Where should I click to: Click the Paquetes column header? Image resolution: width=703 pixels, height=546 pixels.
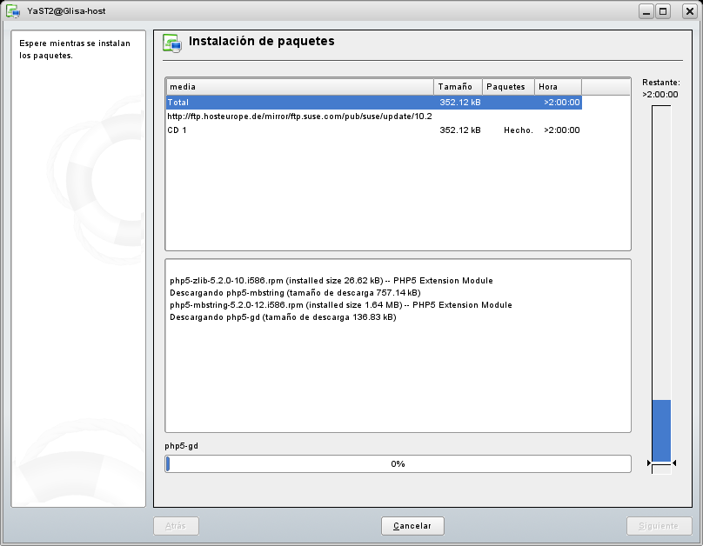tap(508, 87)
